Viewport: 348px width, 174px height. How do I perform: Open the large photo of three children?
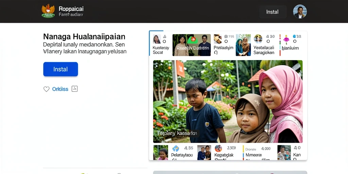[x=228, y=101]
